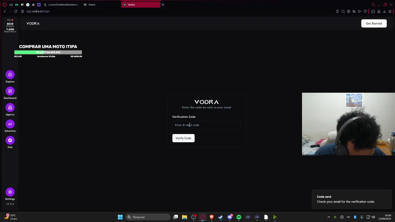Screen dimensions: 395x222
Task: Click the Verification Code label
Action: 184,117
